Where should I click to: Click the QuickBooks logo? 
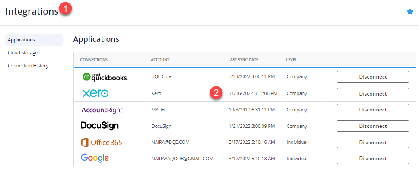point(105,77)
